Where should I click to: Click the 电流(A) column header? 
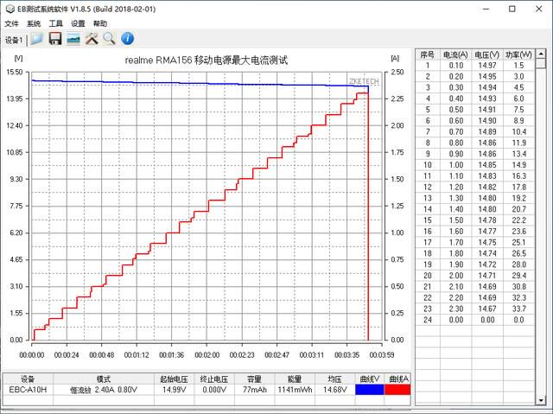455,54
